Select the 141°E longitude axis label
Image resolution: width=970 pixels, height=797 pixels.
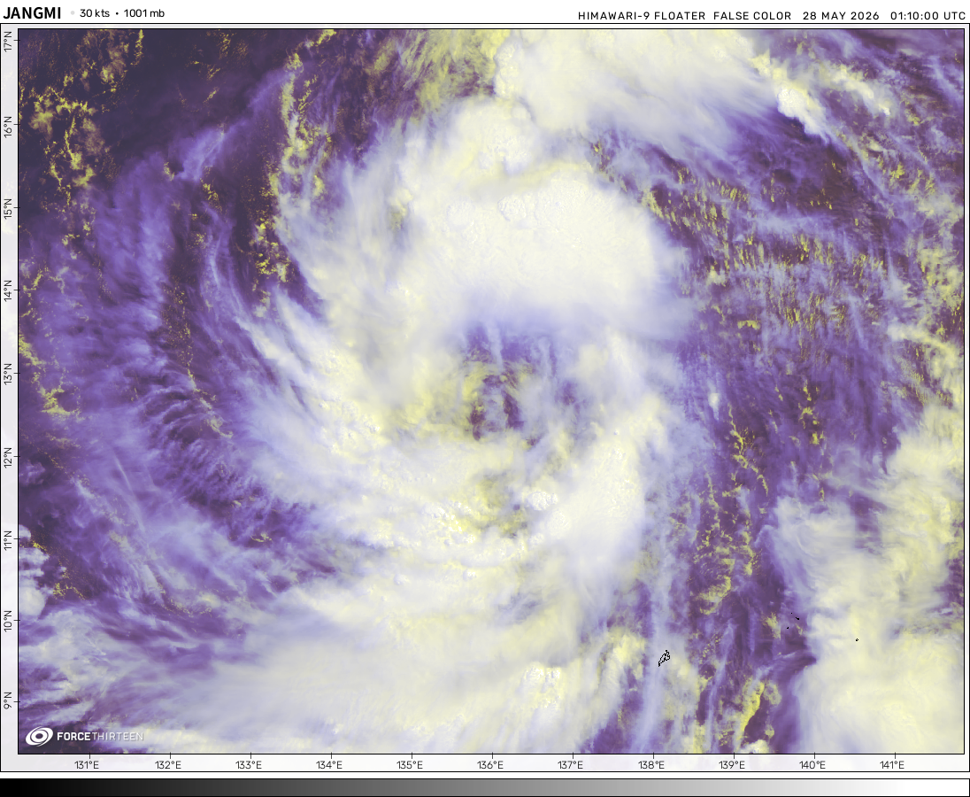click(x=892, y=765)
